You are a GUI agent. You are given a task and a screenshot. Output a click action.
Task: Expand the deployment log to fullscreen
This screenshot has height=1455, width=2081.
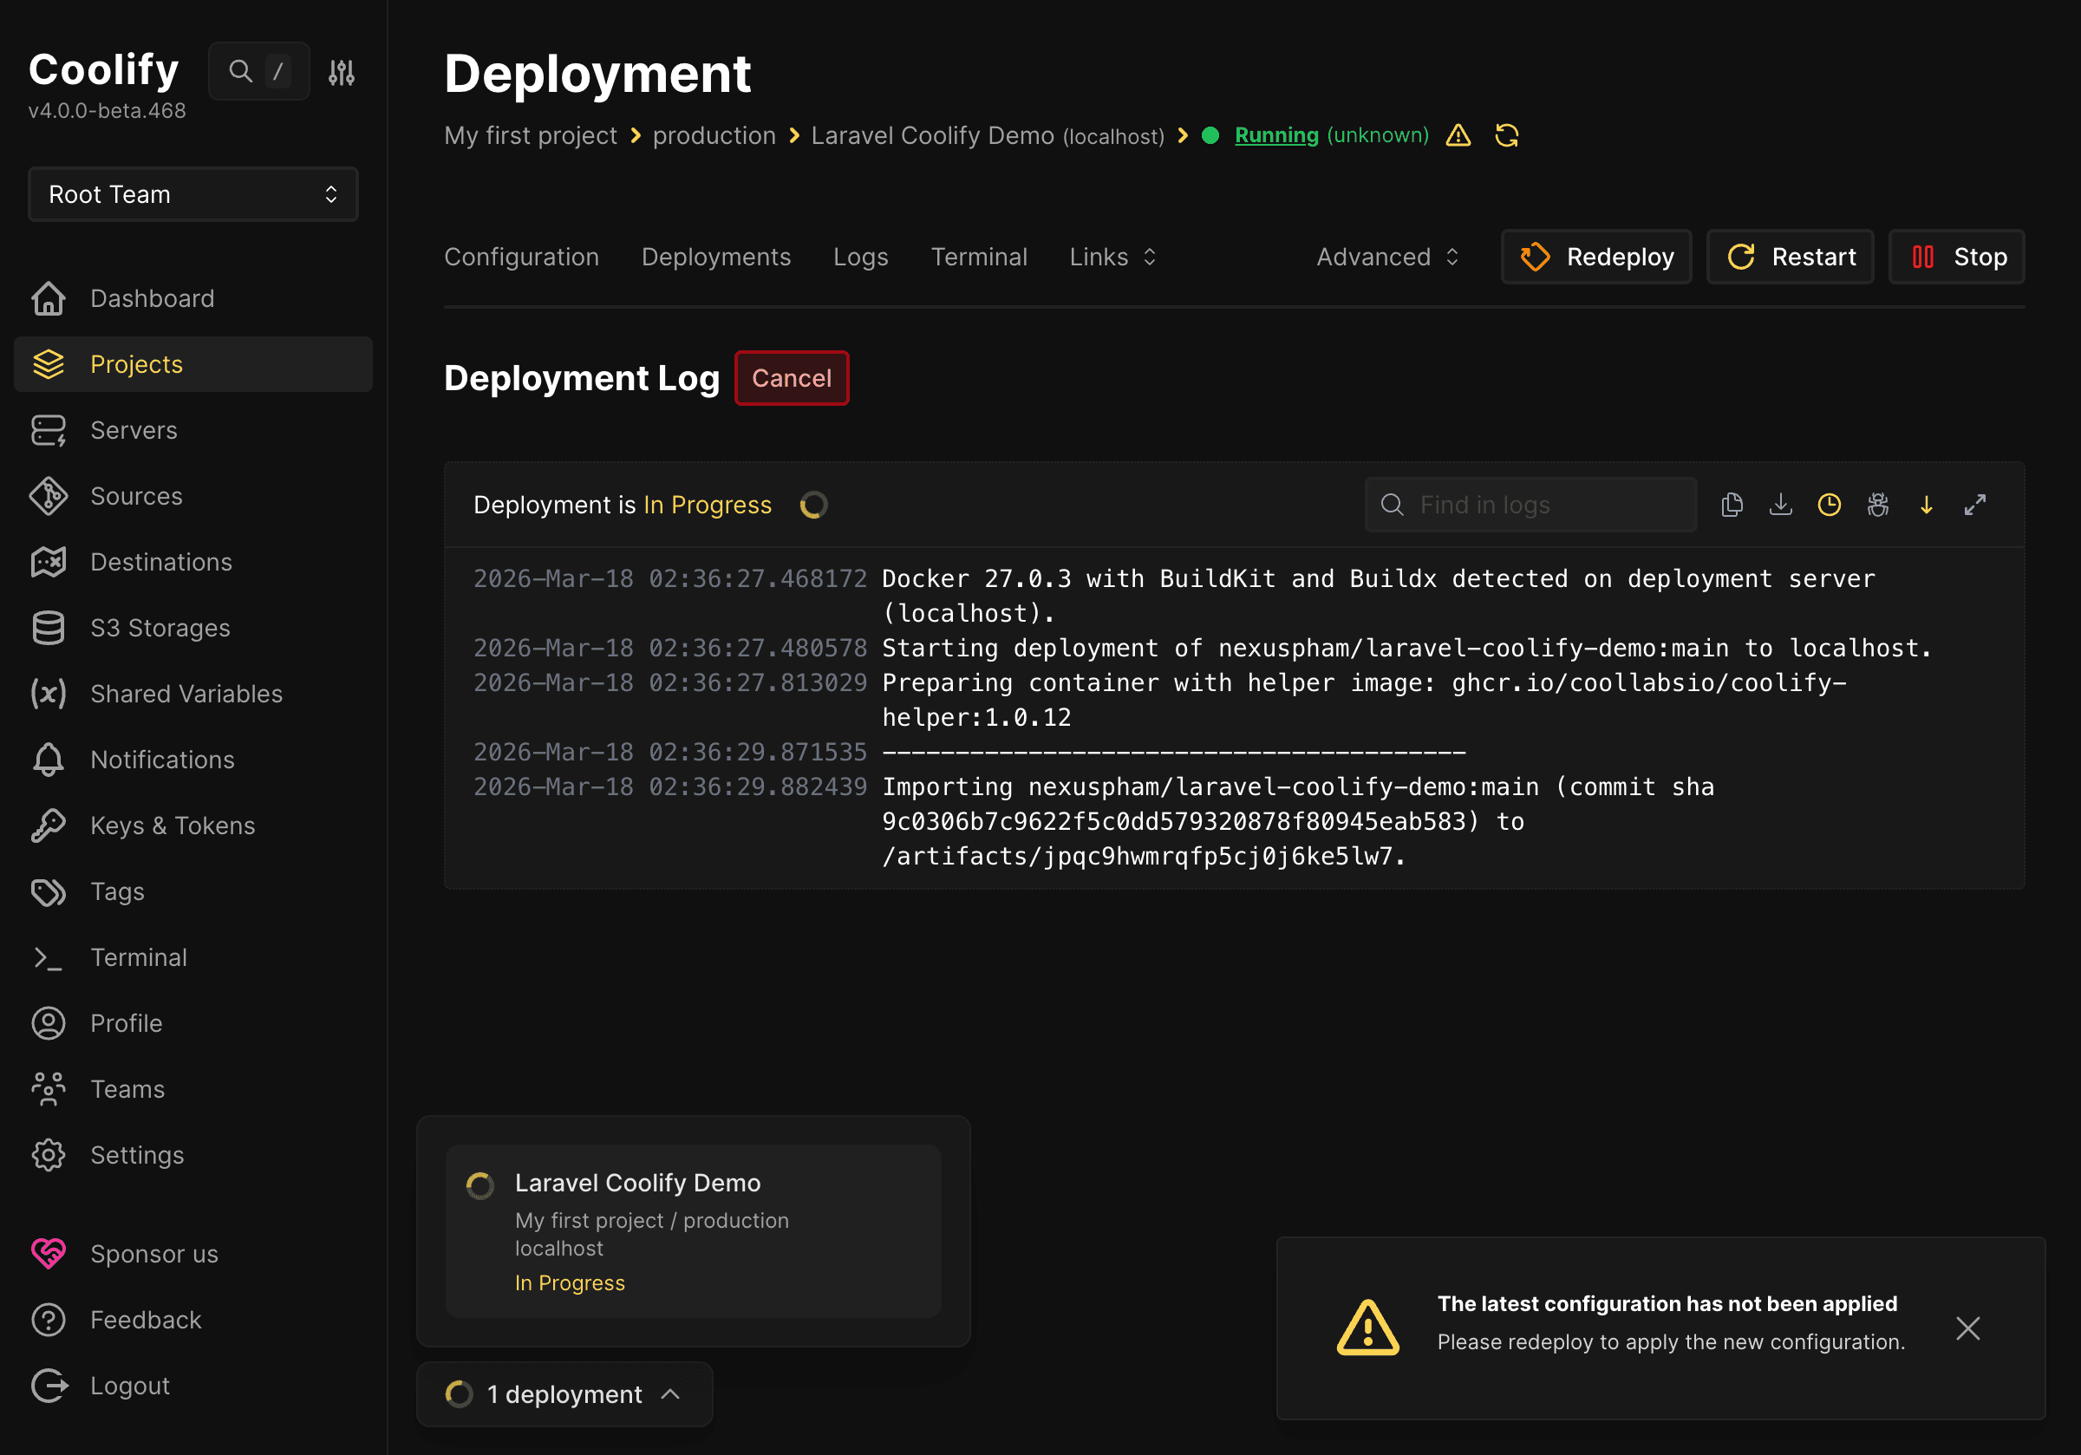pos(1976,505)
